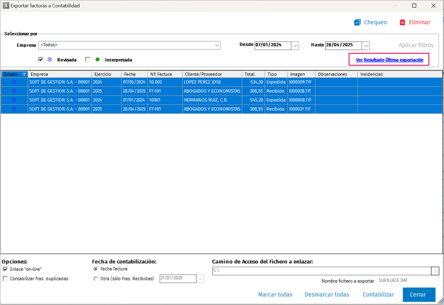Image resolution: width=444 pixels, height=305 pixels.
Task: Sort by the Empresa column header
Action: click(60, 74)
